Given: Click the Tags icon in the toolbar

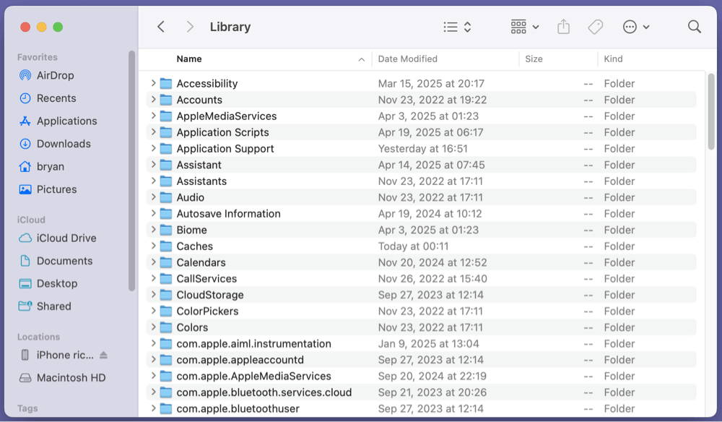Looking at the screenshot, I should [x=595, y=27].
